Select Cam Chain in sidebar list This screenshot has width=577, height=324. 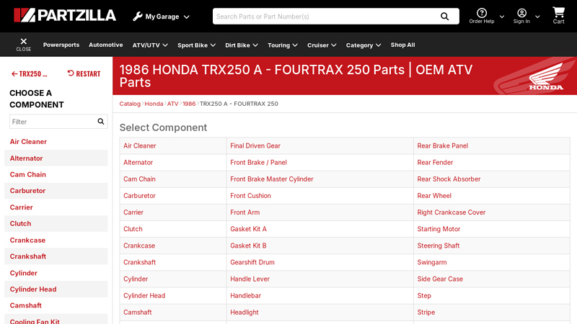[x=28, y=174]
